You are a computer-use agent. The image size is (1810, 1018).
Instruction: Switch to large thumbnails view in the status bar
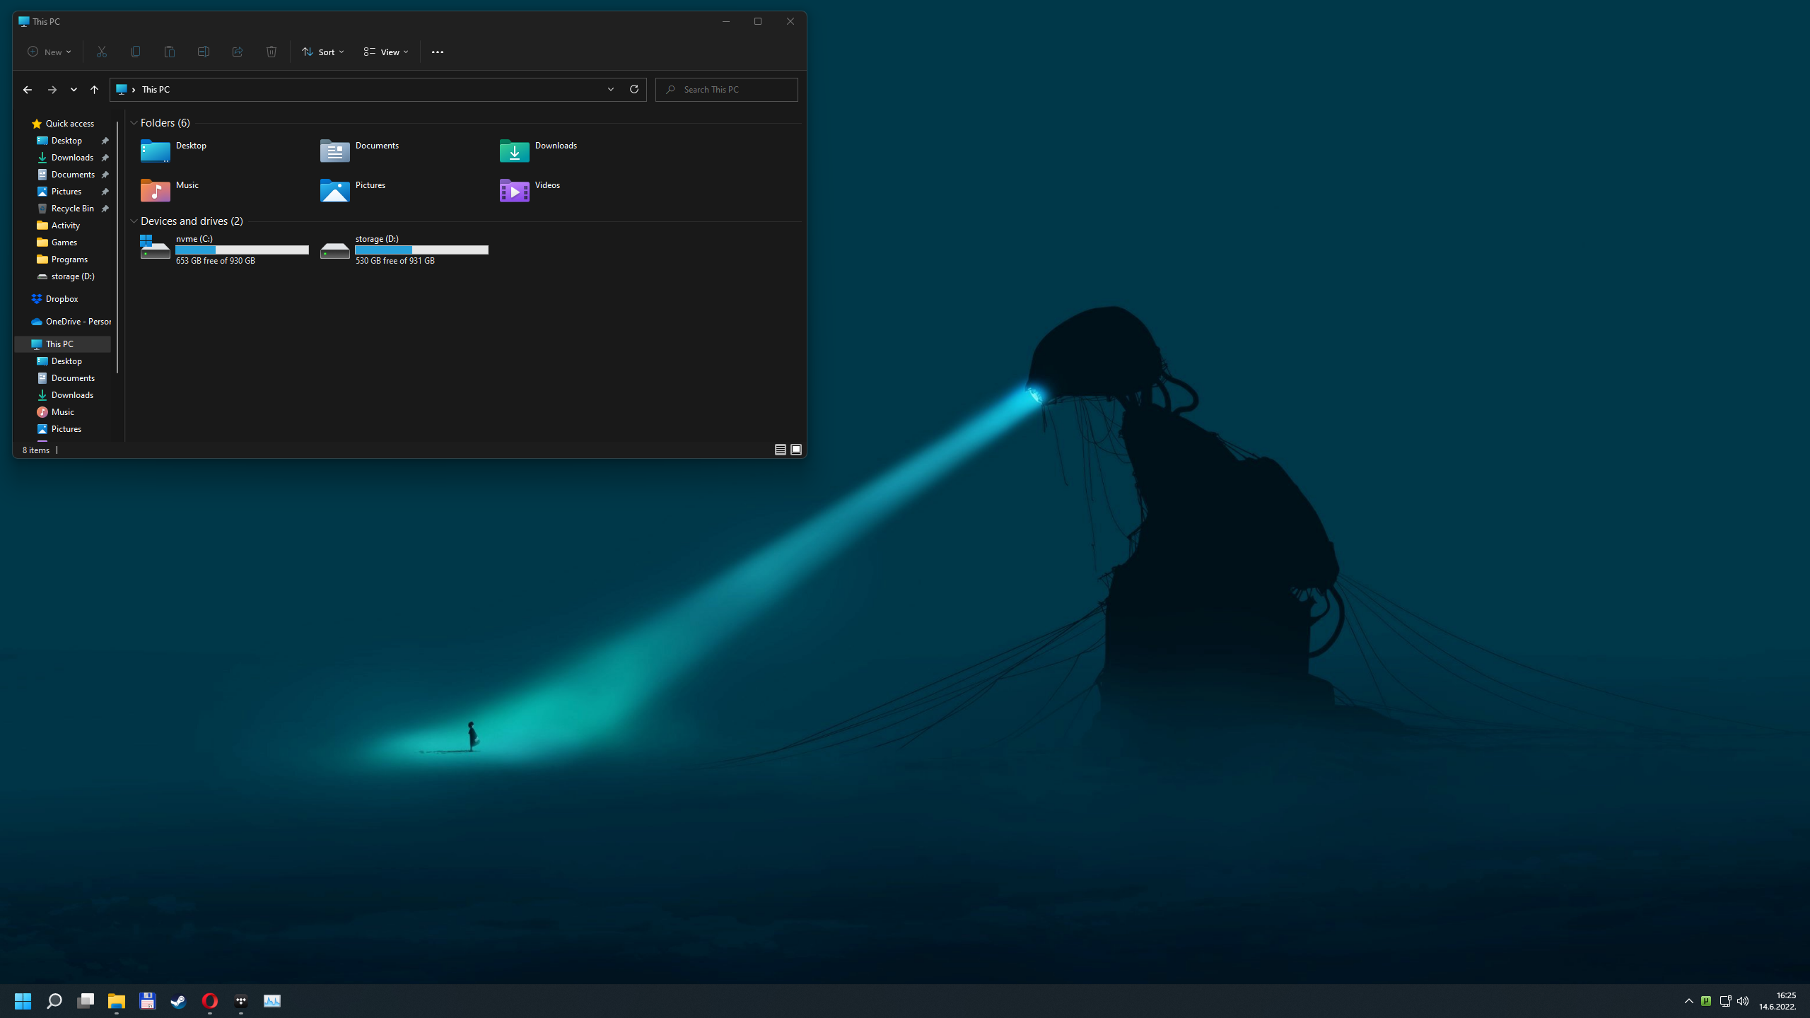(796, 450)
